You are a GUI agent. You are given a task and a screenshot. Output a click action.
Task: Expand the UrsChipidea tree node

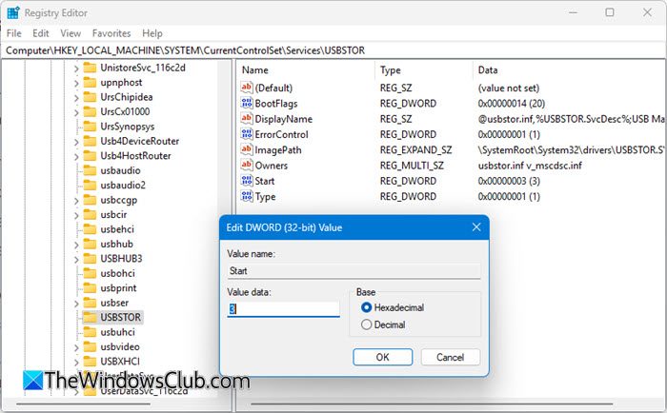click(x=76, y=98)
